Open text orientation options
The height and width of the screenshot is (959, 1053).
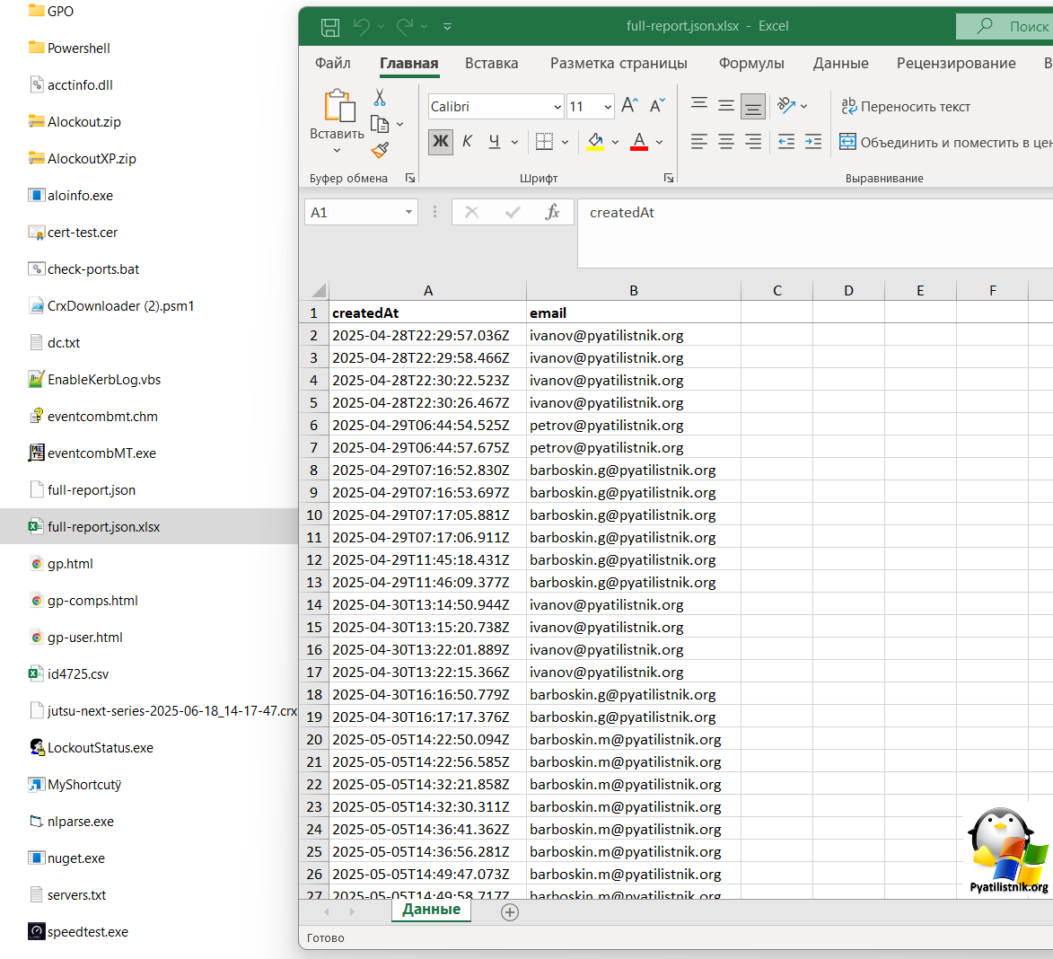(792, 105)
